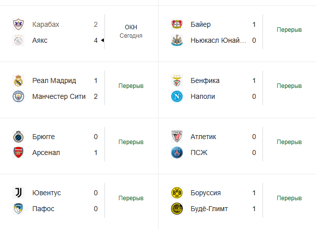Click Перерыв status for Брюгге–Арсенал match
This screenshot has width=335, height=229.
click(131, 142)
